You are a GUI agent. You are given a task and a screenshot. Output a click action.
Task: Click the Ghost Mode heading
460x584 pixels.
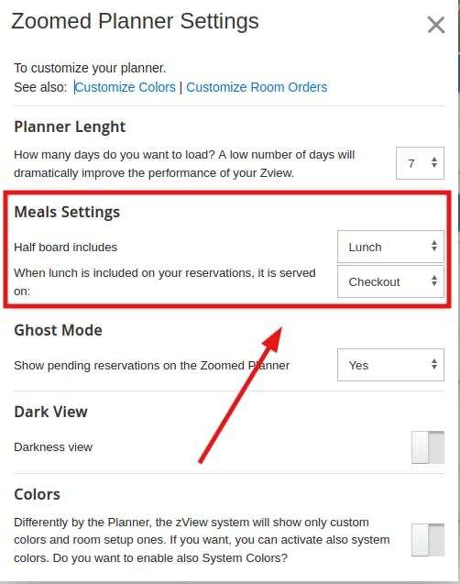58,330
